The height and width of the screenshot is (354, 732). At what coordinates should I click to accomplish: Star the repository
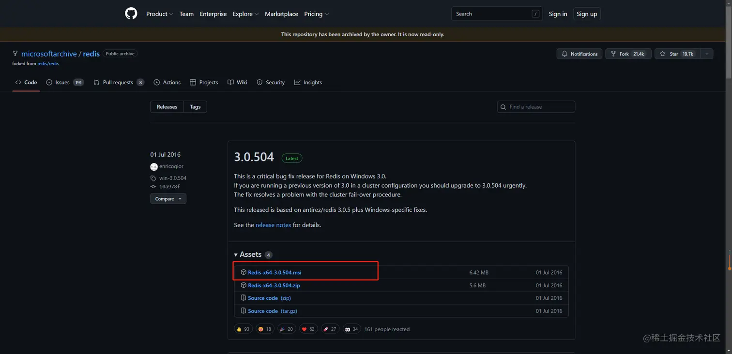click(x=677, y=54)
